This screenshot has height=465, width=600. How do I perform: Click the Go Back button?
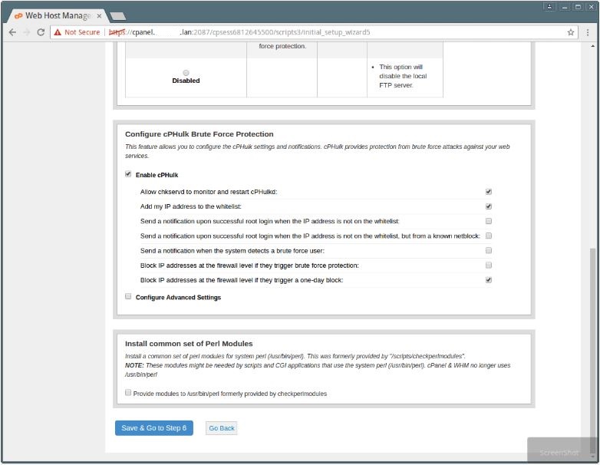click(x=222, y=428)
